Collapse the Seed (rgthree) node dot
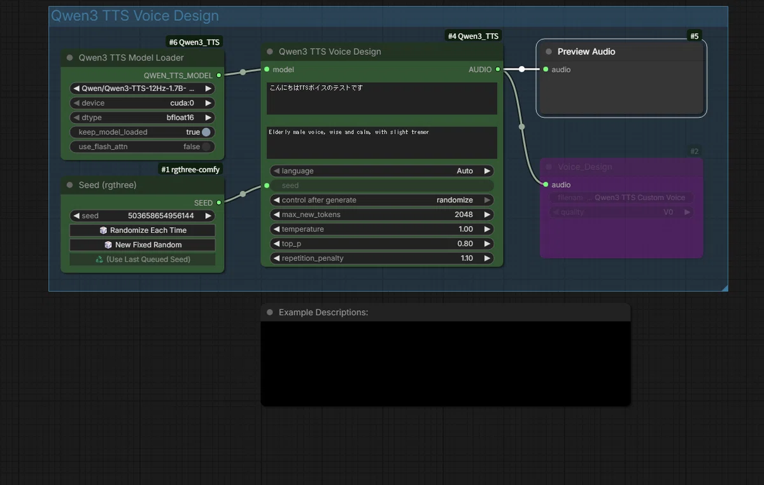Image resolution: width=764 pixels, height=485 pixels. click(70, 185)
